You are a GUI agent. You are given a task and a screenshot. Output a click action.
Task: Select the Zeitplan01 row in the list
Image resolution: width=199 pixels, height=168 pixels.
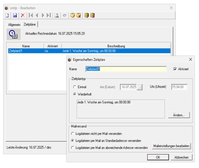click(89, 51)
